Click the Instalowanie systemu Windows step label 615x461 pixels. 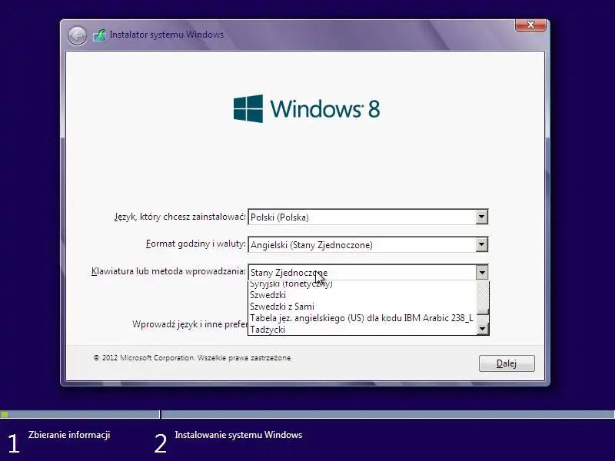pos(238,435)
